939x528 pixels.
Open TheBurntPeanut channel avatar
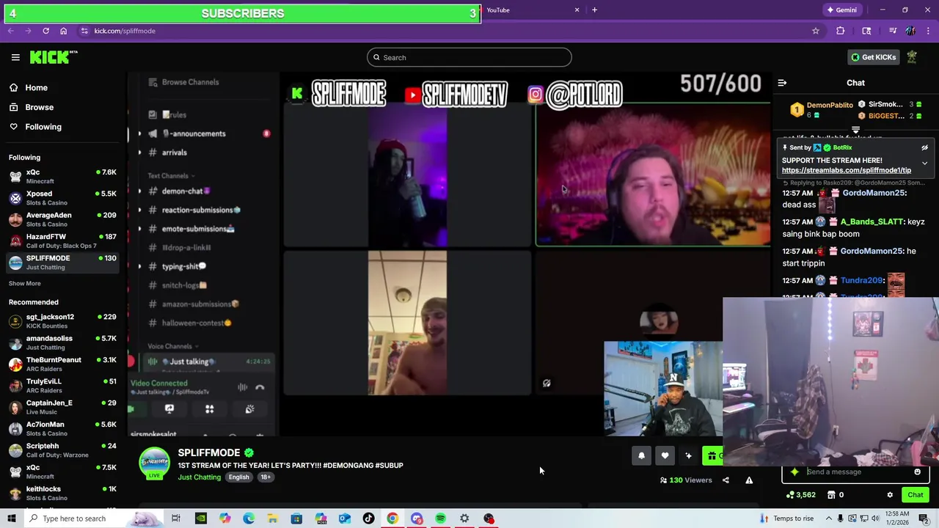tap(15, 364)
